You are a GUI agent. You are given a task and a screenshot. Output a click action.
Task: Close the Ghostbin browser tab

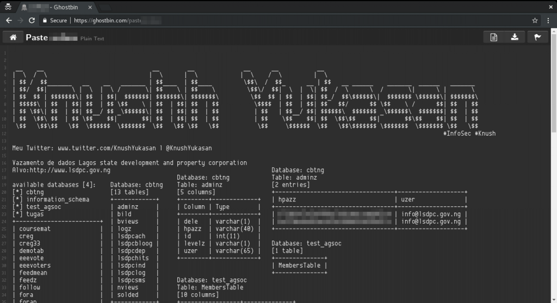click(90, 7)
